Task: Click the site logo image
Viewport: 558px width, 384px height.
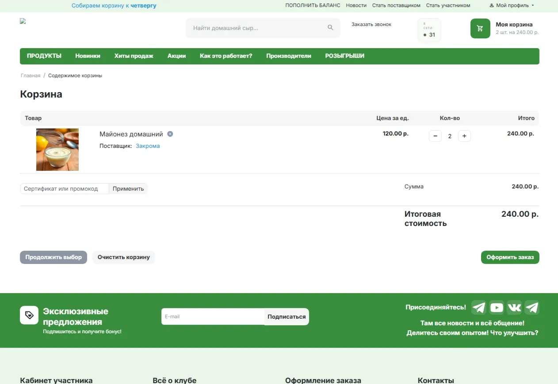Action: [x=23, y=21]
